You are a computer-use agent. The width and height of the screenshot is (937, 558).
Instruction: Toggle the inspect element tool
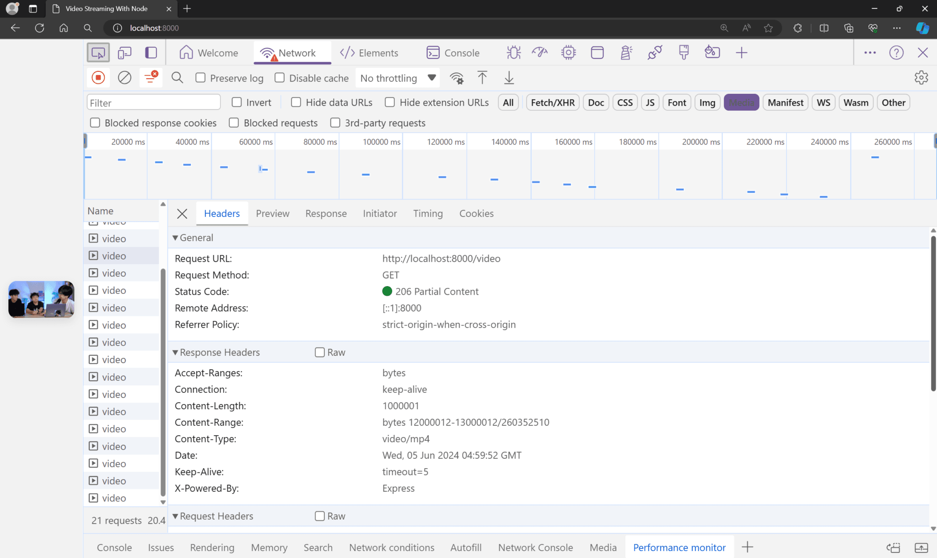[98, 53]
